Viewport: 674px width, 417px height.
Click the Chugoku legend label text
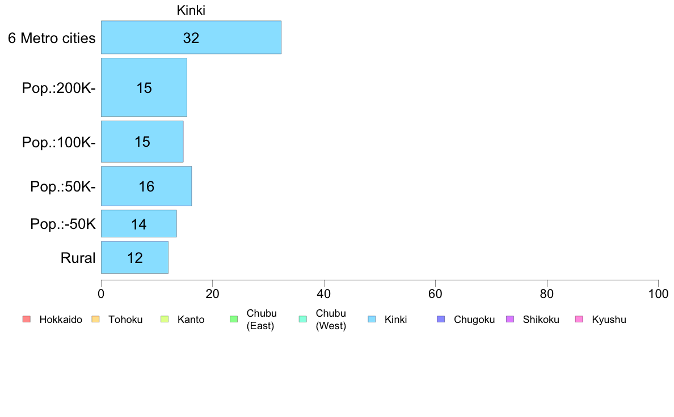pos(474,320)
